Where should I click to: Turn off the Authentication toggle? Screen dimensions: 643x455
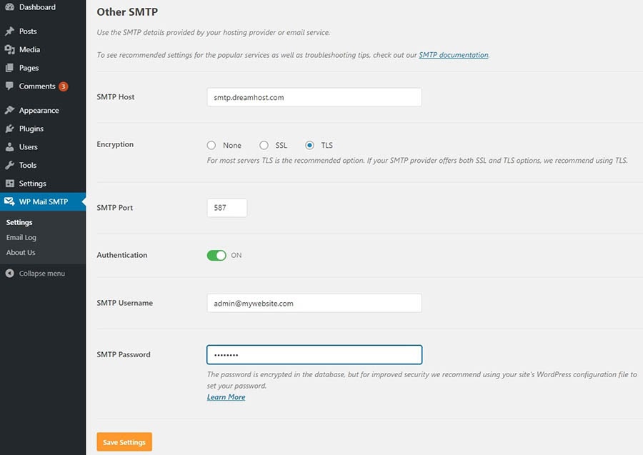216,255
